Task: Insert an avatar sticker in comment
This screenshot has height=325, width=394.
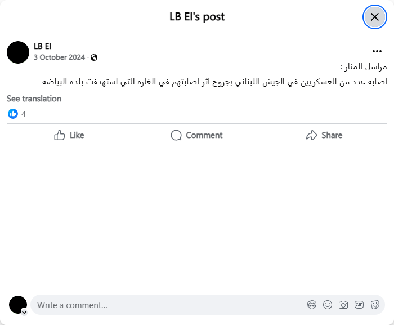Action: pos(312,305)
